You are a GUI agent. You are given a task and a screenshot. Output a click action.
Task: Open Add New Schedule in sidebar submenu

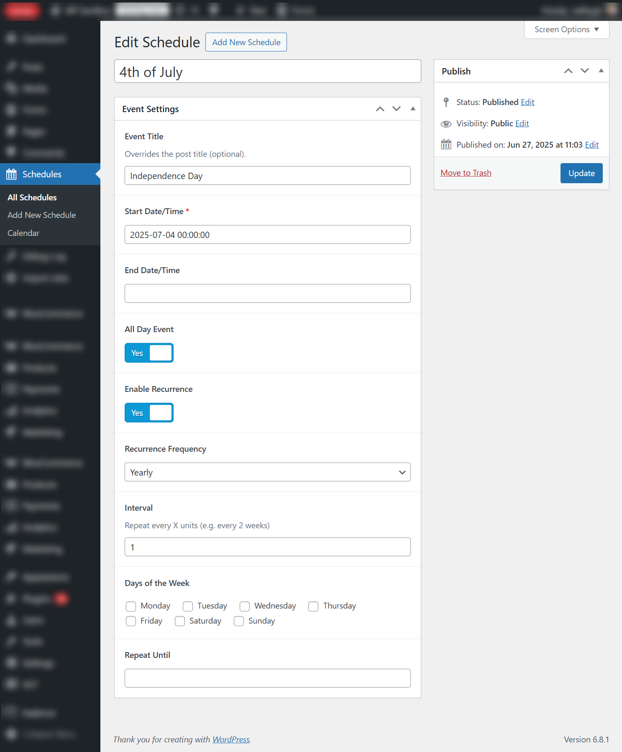pyautogui.click(x=42, y=215)
